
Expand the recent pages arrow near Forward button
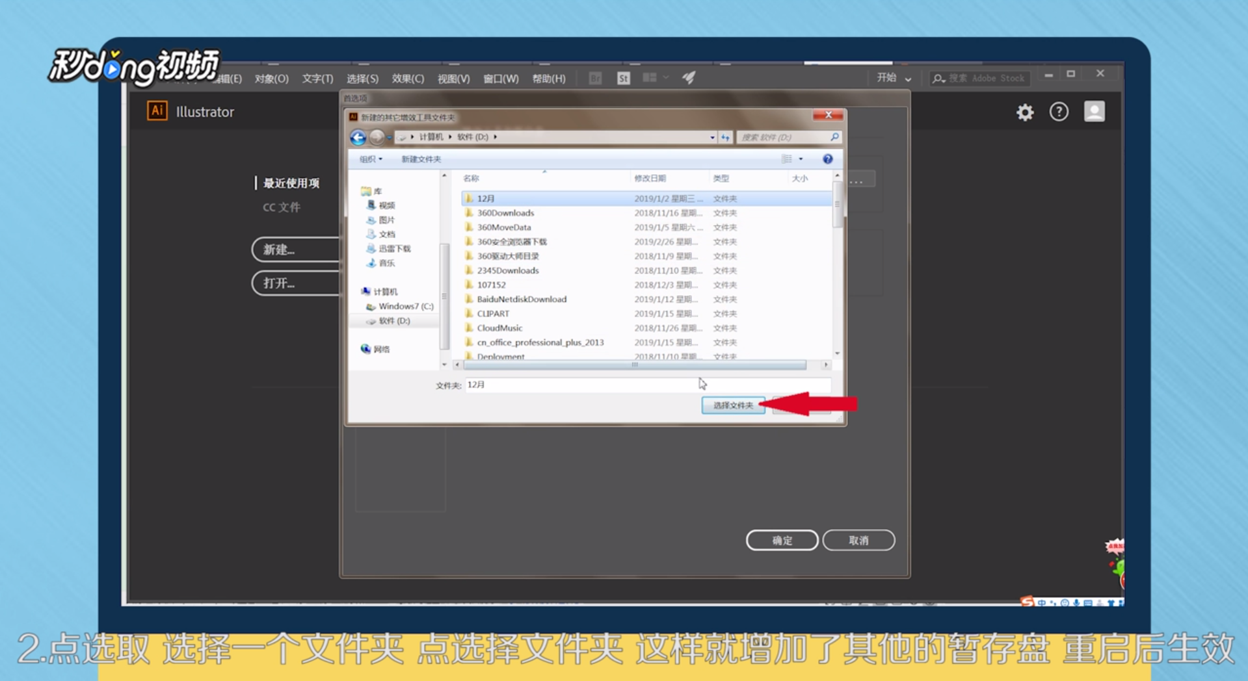tap(389, 137)
